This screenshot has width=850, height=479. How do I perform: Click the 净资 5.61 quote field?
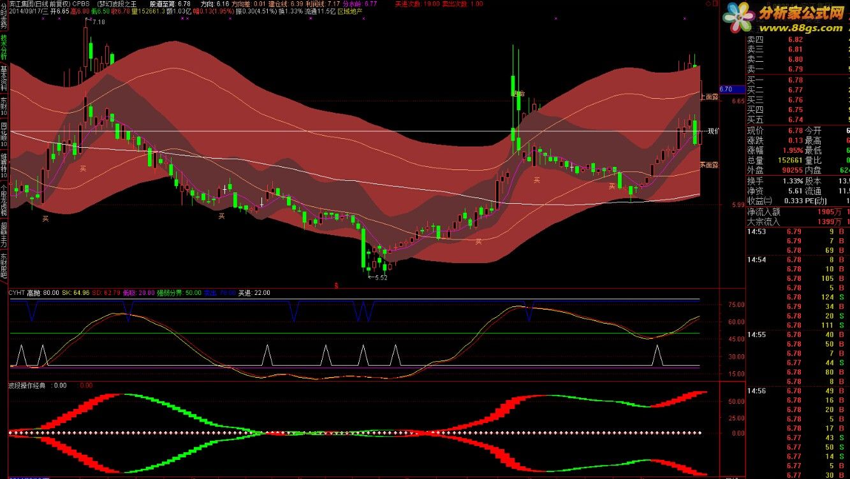click(x=775, y=191)
